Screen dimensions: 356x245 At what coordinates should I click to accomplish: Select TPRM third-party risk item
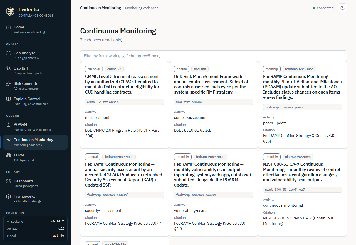[36, 157]
